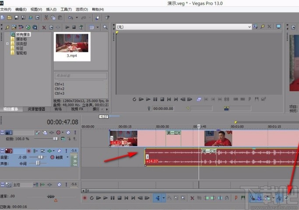Arm audio track 2 for recording
The width and height of the screenshot is (299, 210).
(x=29, y=151)
